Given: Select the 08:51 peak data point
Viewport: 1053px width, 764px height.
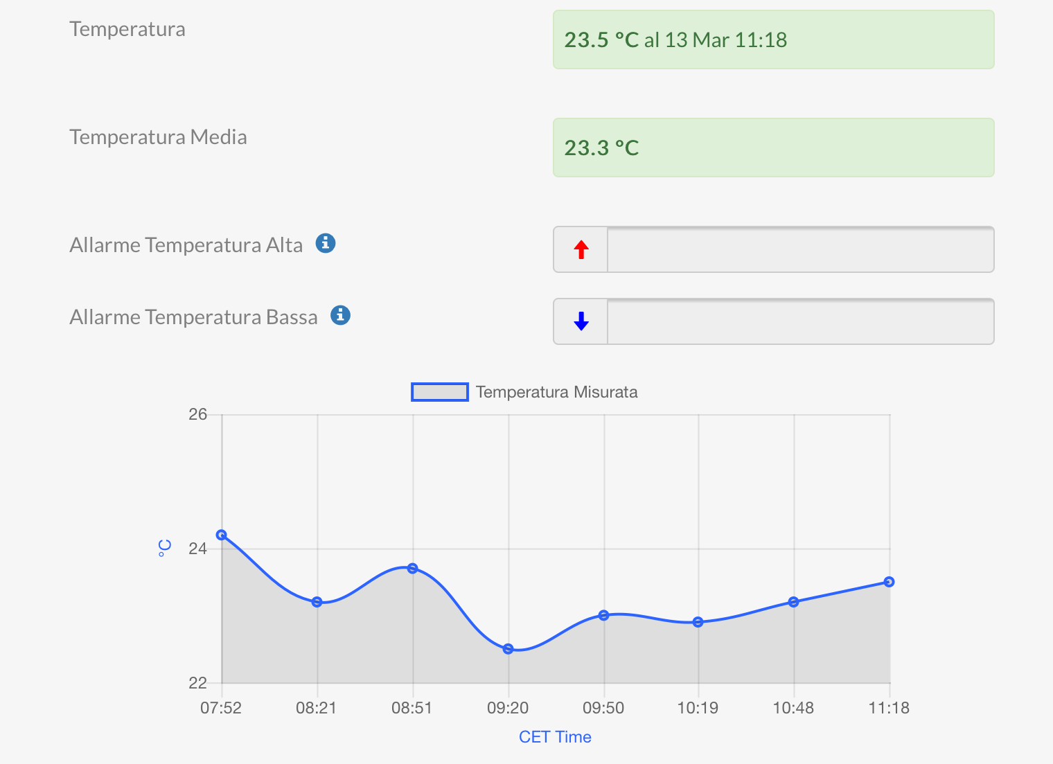Looking at the screenshot, I should [x=413, y=568].
